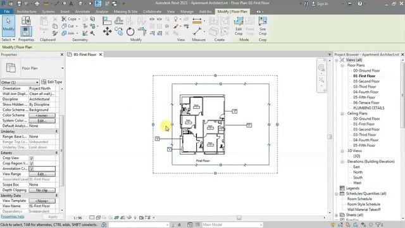Click the View Name input field

[x=42, y=206]
